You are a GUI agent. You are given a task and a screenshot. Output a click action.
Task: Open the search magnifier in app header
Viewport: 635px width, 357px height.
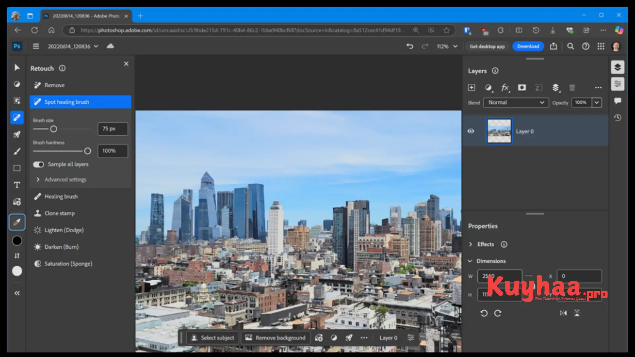(x=571, y=46)
